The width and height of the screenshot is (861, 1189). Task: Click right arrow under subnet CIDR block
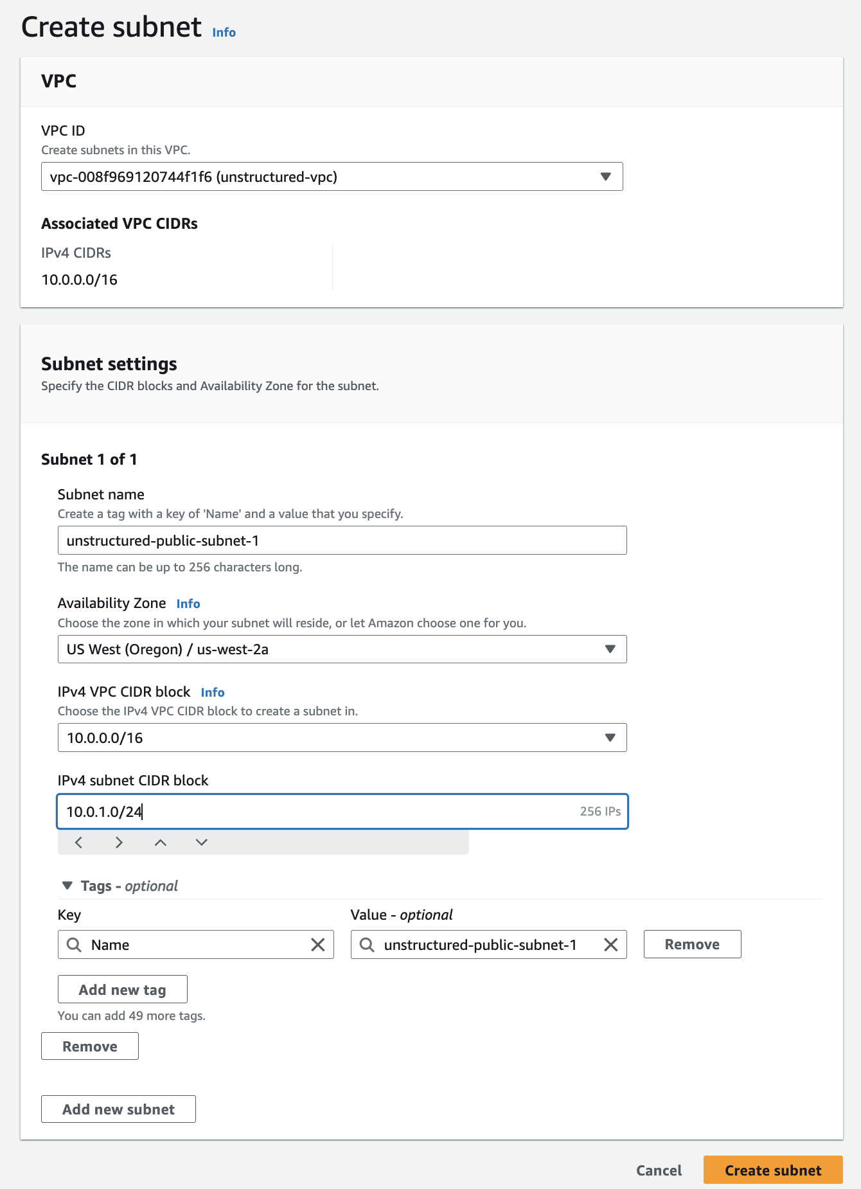click(119, 843)
